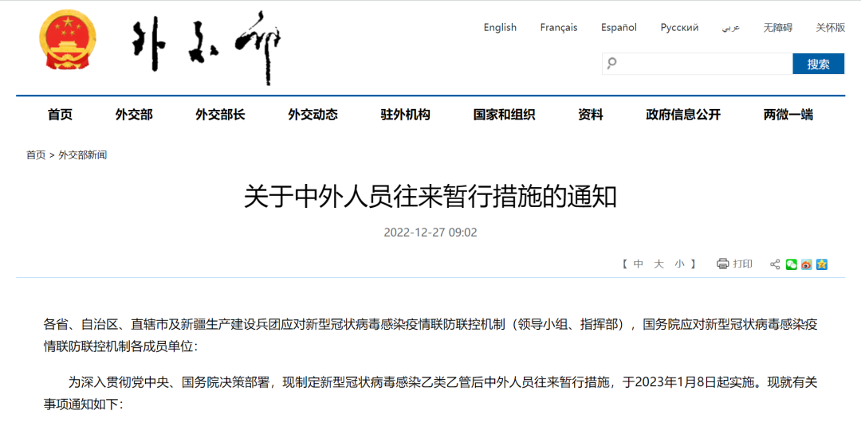The image size is (861, 430).
Task: Share article via WeChat icon
Action: (x=791, y=264)
